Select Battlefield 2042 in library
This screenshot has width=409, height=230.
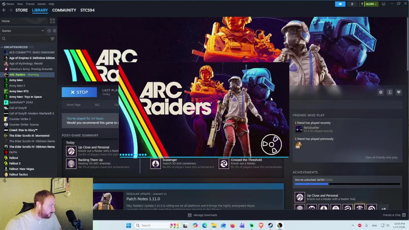coord(21,102)
